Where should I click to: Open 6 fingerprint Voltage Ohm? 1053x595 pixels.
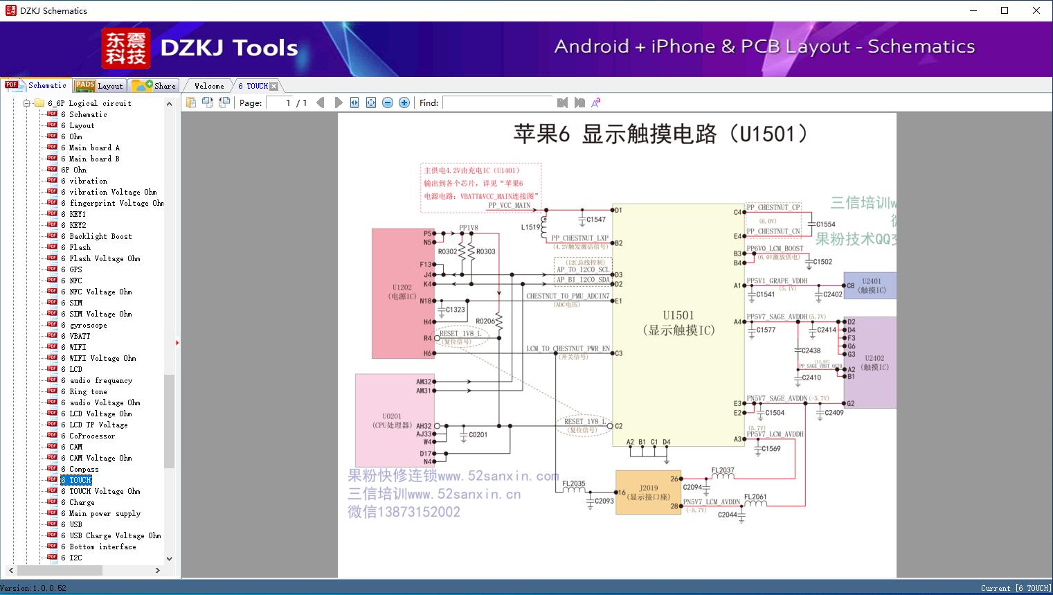click(112, 203)
